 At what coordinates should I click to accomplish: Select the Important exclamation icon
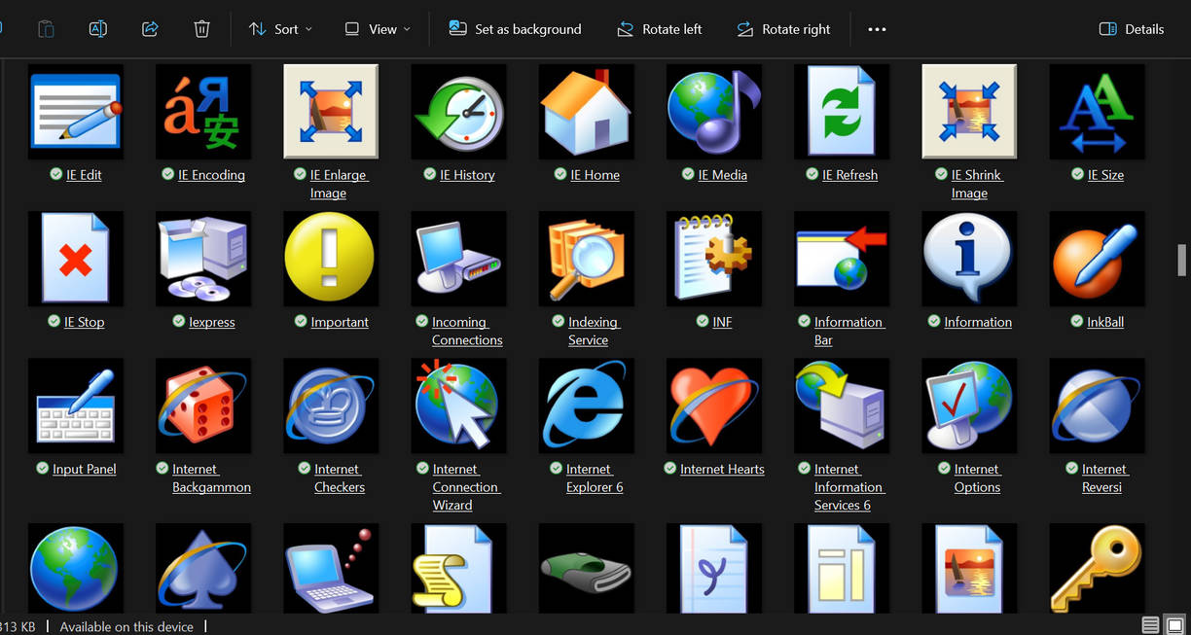[331, 258]
